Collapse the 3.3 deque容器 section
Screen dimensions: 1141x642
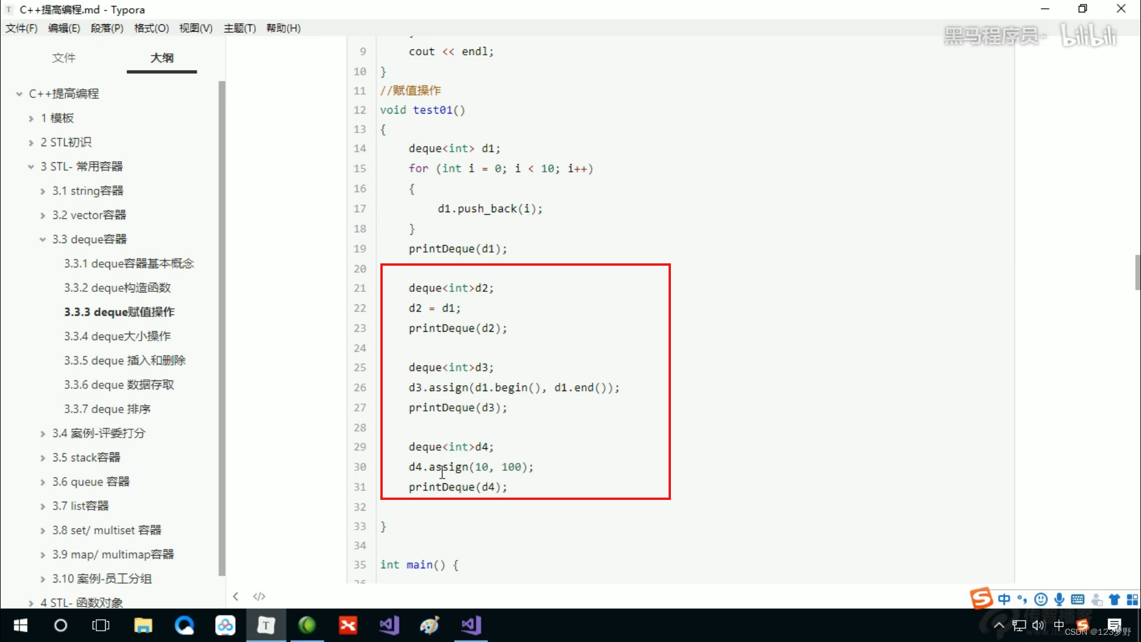(x=43, y=240)
